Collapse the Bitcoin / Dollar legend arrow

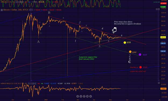click(x=2, y=10)
